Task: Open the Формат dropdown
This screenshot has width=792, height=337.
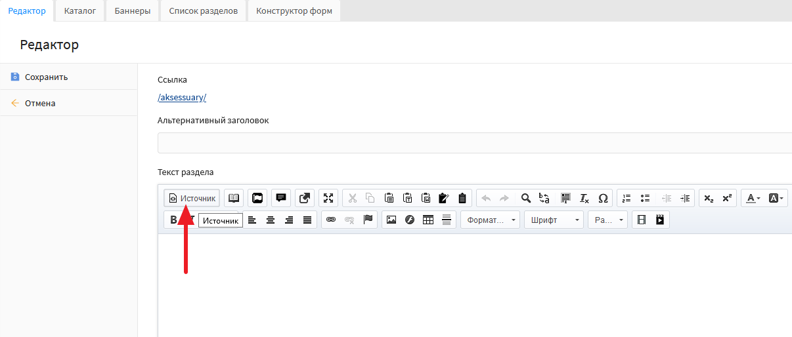Action: point(490,220)
